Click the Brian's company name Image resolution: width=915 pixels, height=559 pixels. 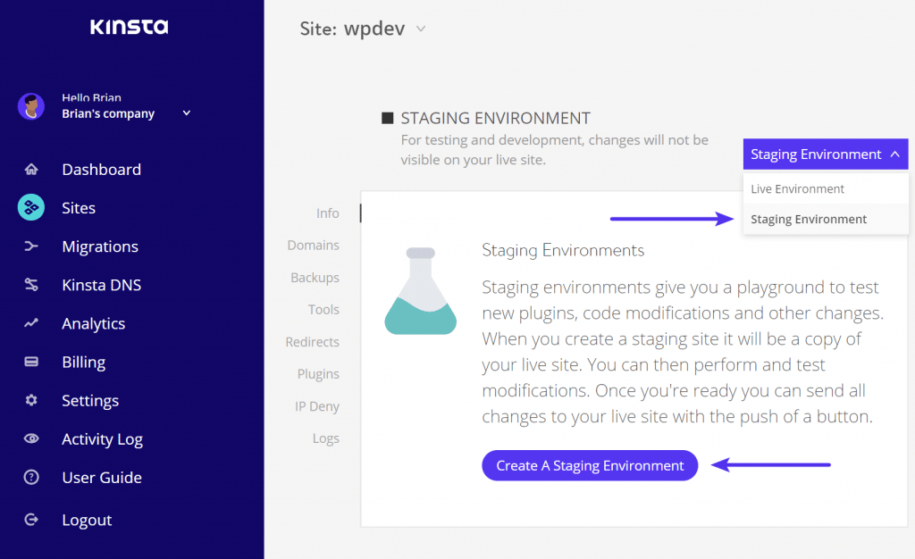[108, 113]
